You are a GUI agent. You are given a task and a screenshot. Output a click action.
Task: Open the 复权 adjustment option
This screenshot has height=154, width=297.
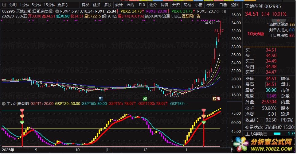point(85,5)
